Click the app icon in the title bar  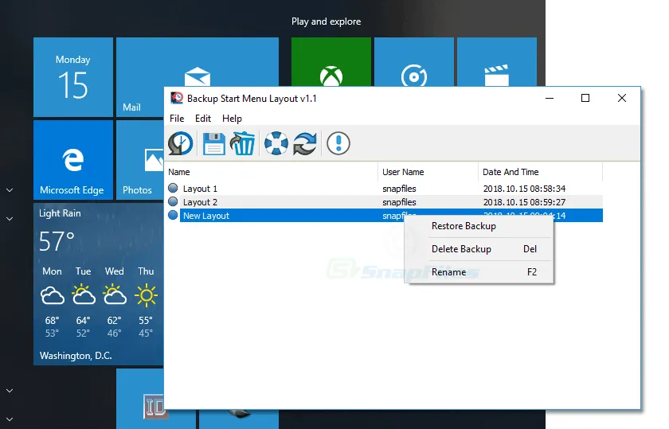tap(177, 98)
